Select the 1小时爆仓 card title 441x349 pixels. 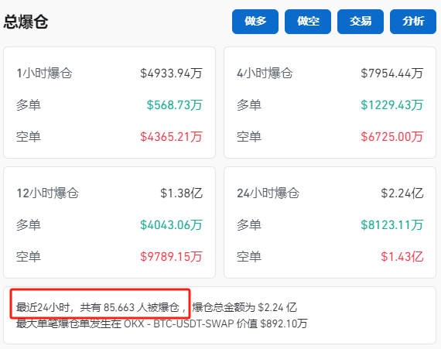[44, 73]
